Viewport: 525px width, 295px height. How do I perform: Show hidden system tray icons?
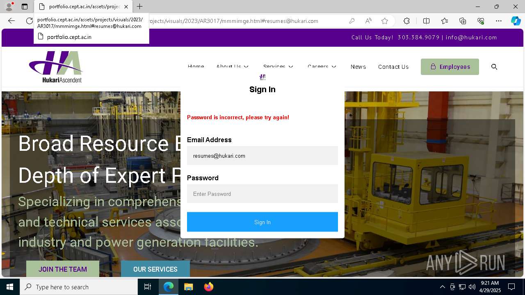click(x=442, y=287)
